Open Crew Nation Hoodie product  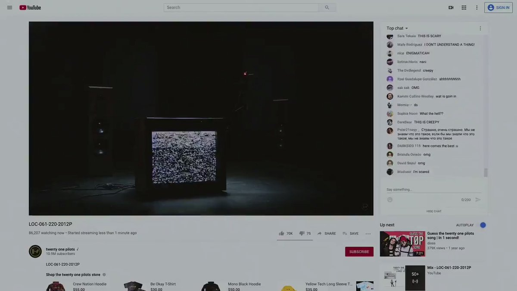point(90,284)
